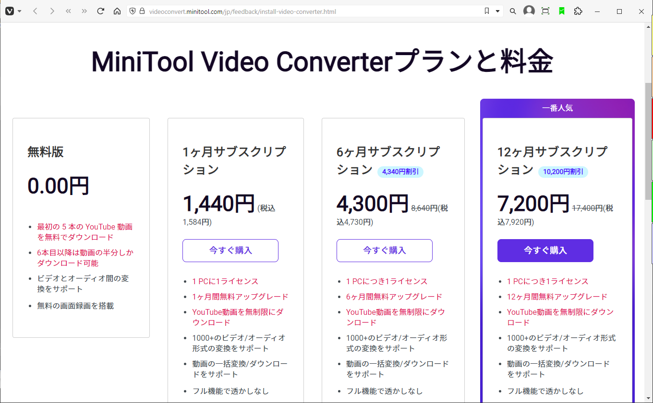
Task: Minimize the browser window
Action: pyautogui.click(x=597, y=11)
